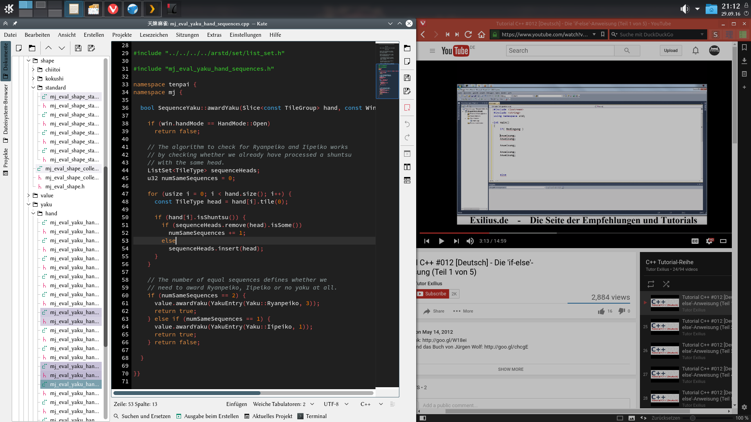This screenshot has width=751, height=422.
Task: Click the YouTube notifications bell icon
Action: tap(695, 50)
